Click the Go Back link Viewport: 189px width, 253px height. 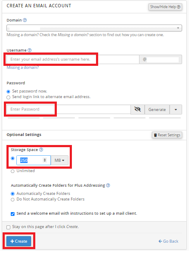[x=168, y=241]
